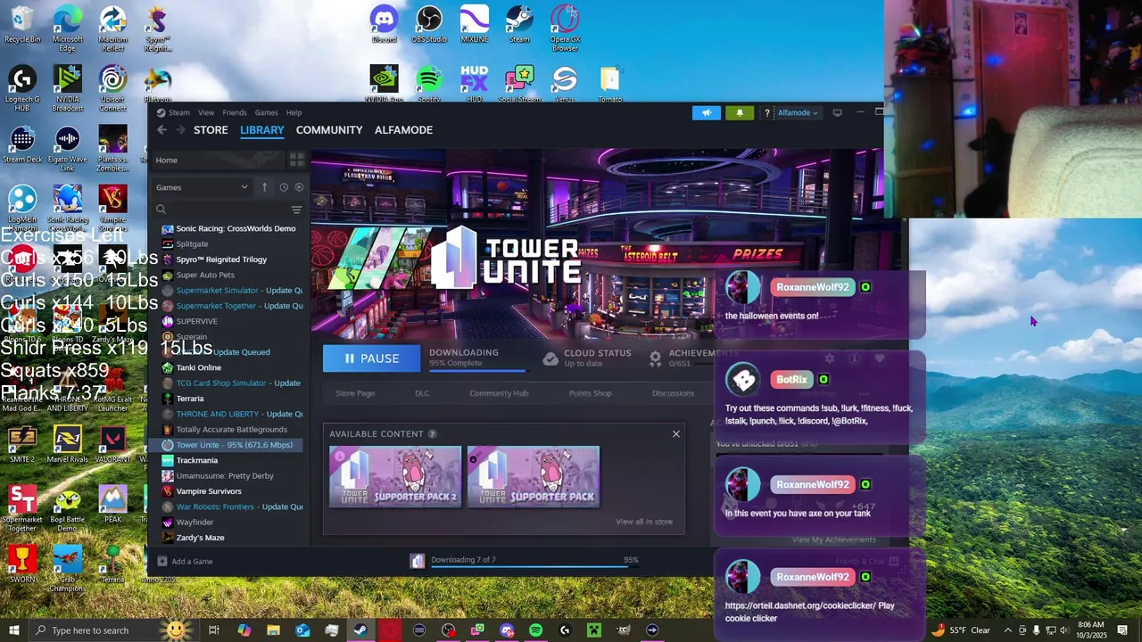Viewport: 1142px width, 642px height.
Task: Switch to the LIBRARY tab
Action: (x=262, y=130)
